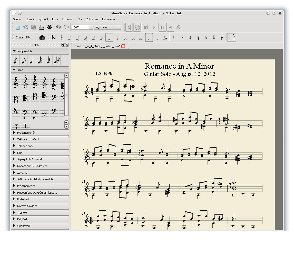Take a snapshot with the camera icon
The image size is (294, 280).
coord(42,38)
